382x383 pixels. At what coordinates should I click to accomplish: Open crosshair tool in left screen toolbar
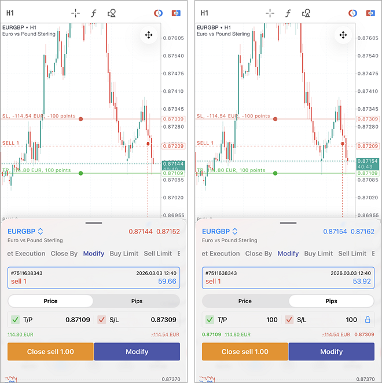point(75,13)
